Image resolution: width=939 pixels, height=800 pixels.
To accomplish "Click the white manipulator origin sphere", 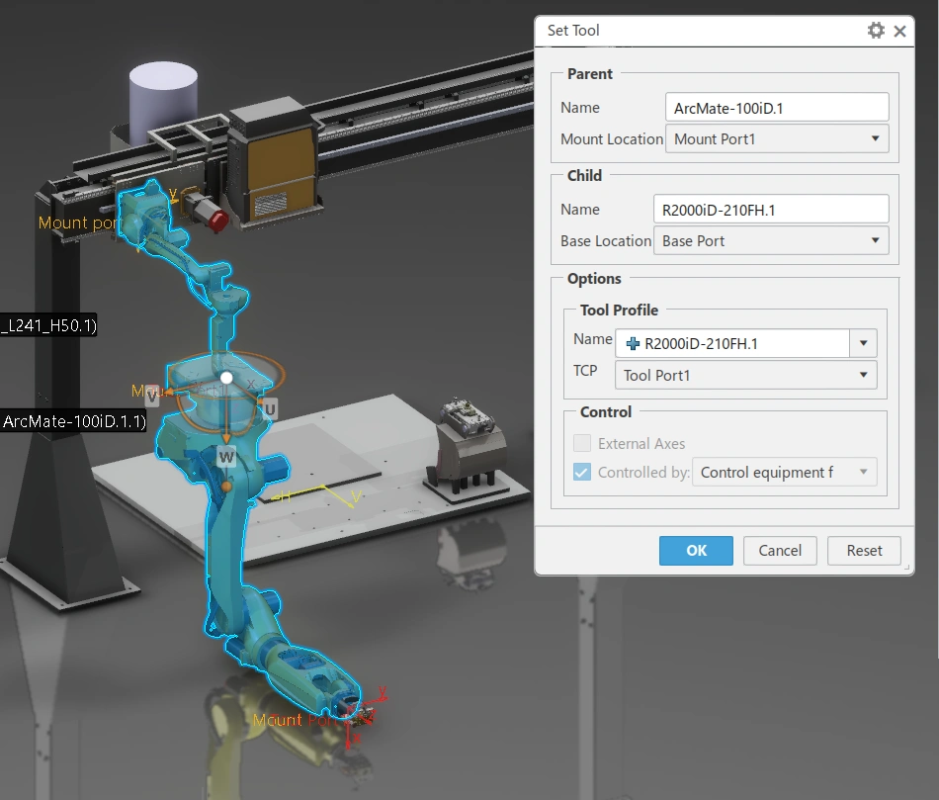I will 226,378.
